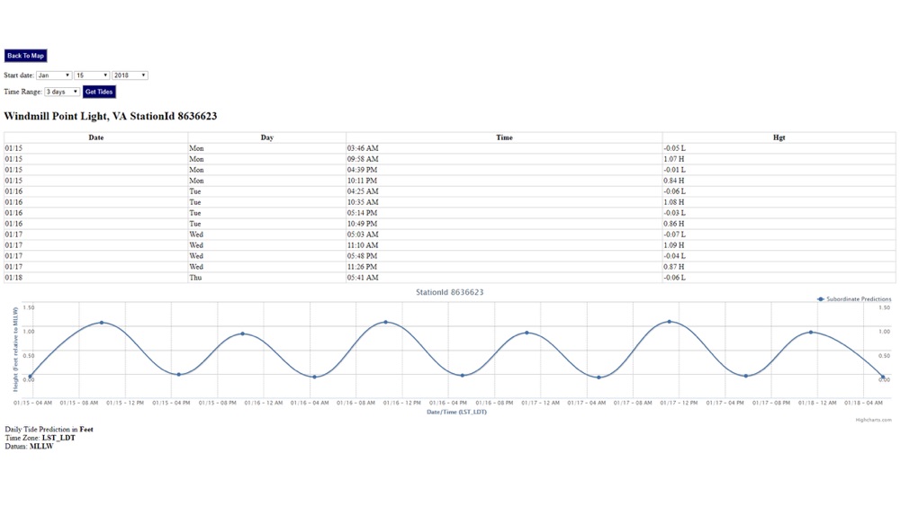Click the 01/17 11:10 AM high tide chart point
Viewport: 900px width, 506px height.
click(x=670, y=322)
